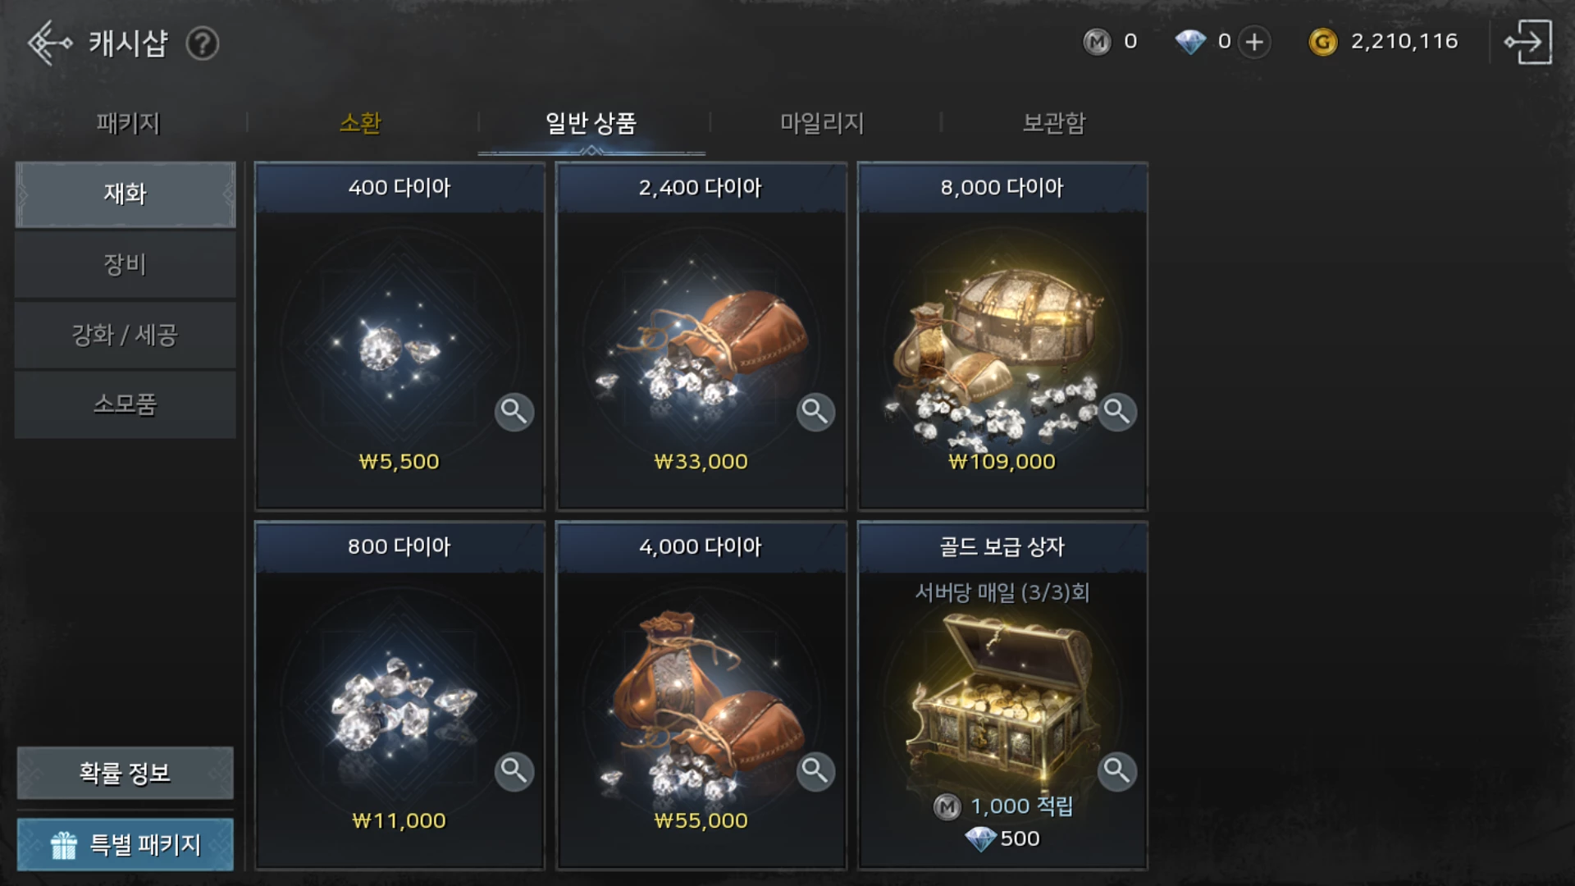Click the 확률 정보 button
This screenshot has width=1575, height=886.
pos(126,773)
